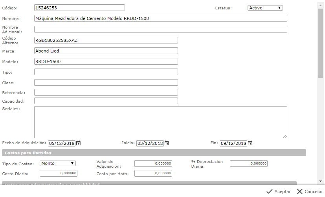325x197 pixels.
Task: Open the Estatus dropdown showing Activo
Action: coord(265,8)
